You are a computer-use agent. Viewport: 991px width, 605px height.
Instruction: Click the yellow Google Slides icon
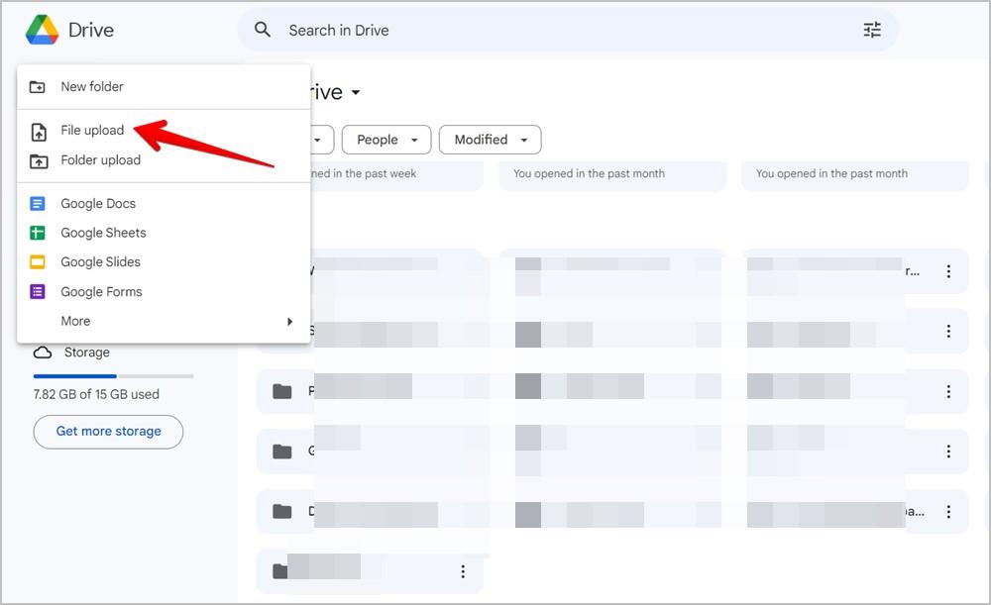[38, 261]
